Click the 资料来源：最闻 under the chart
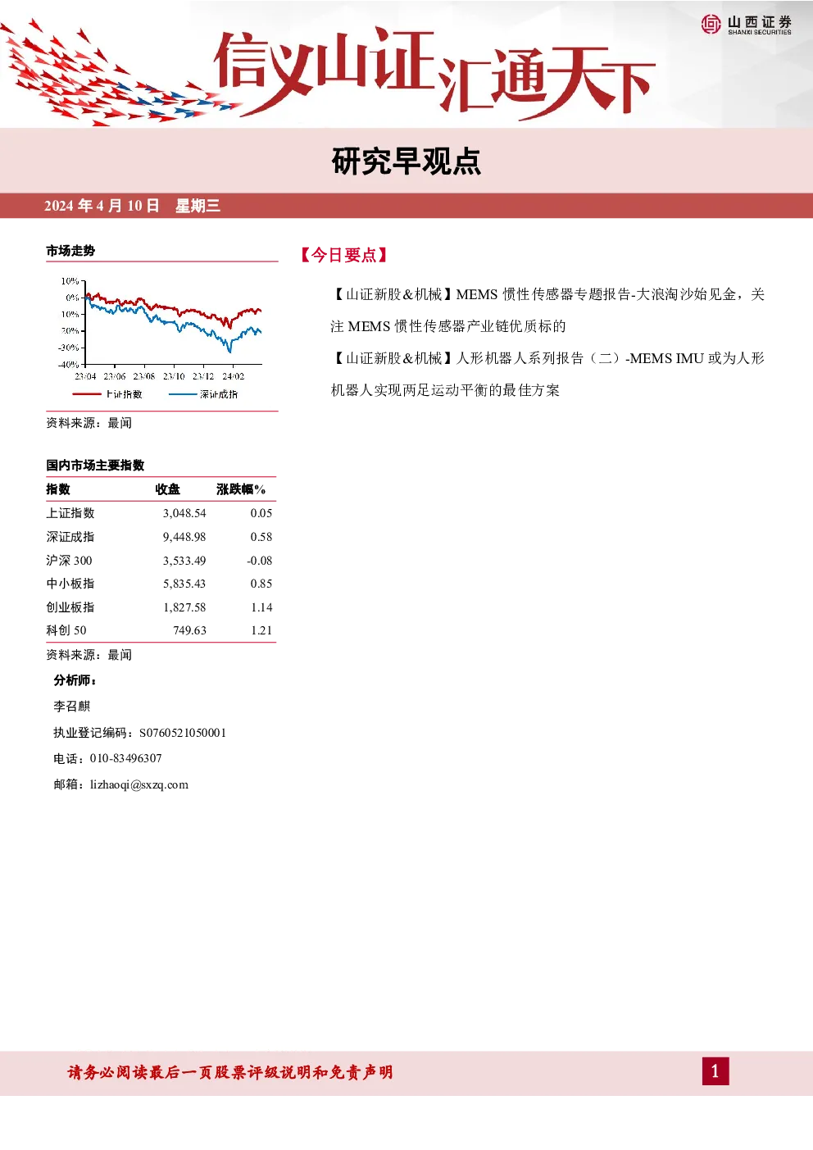813x1150 pixels. point(89,423)
